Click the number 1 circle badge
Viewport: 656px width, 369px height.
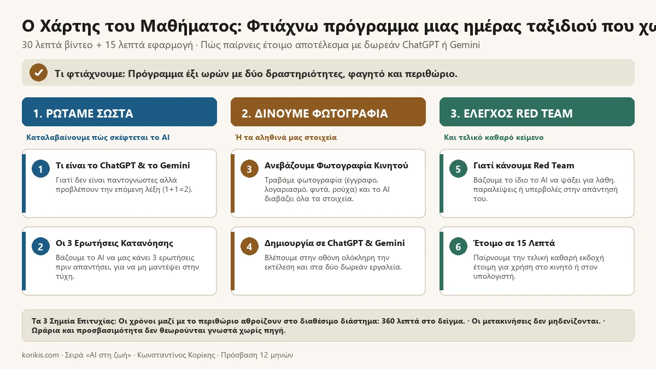coord(40,169)
